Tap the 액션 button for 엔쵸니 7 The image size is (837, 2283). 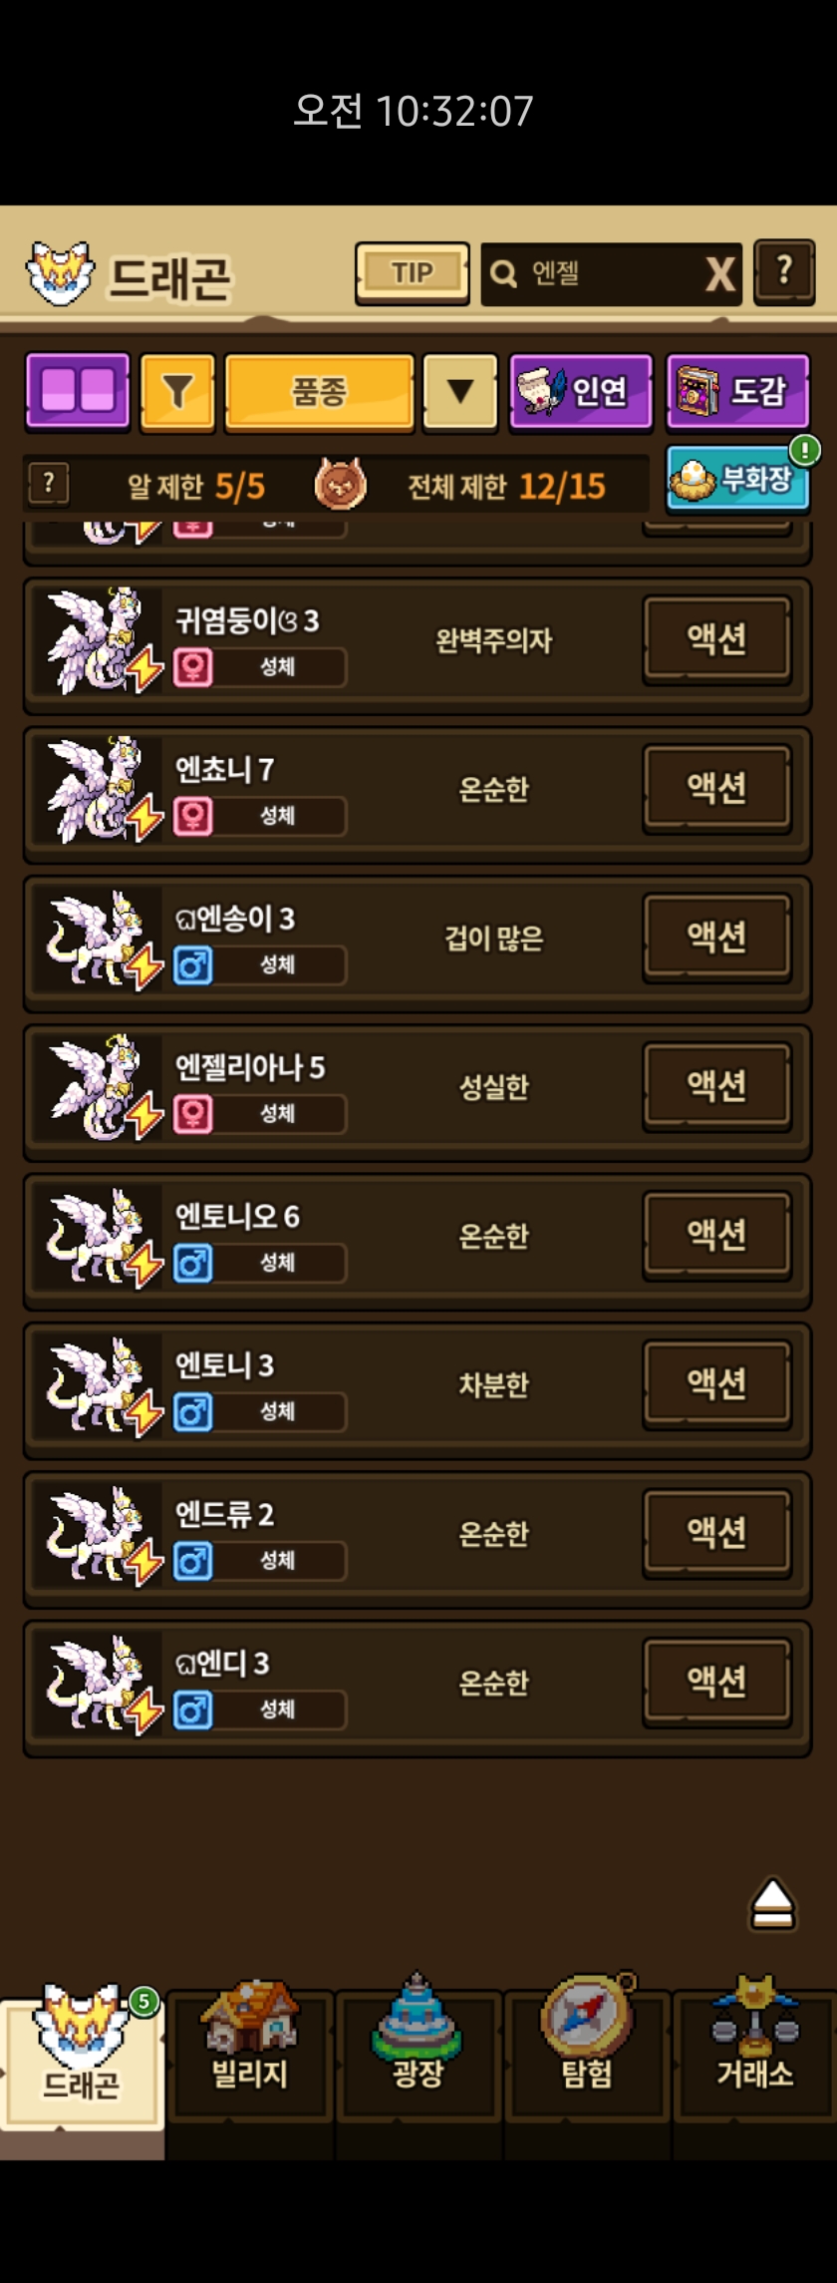(x=716, y=788)
